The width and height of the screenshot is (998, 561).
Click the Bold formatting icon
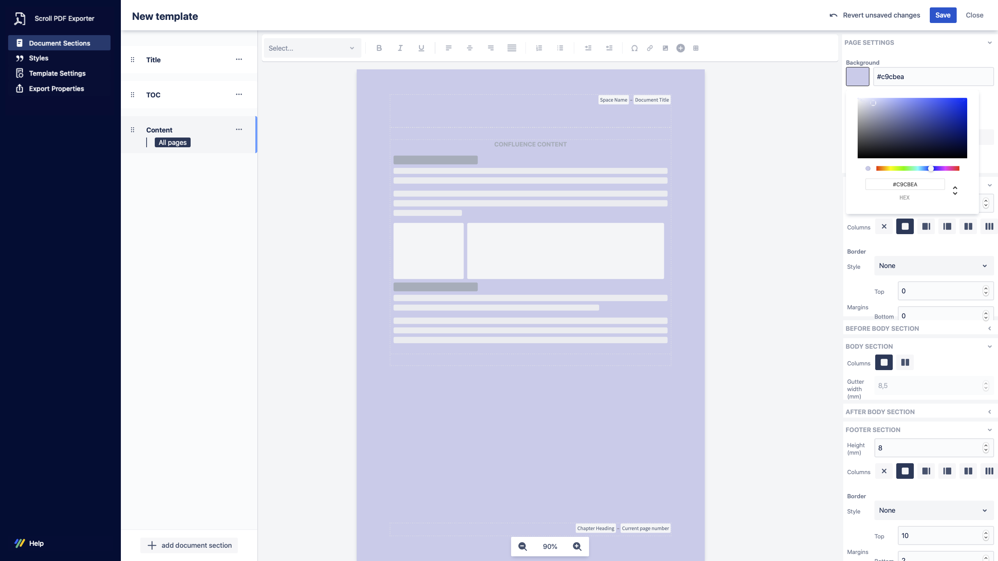[x=379, y=48]
